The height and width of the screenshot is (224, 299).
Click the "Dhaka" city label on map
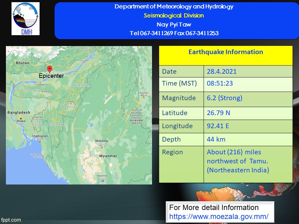pyautogui.click(x=21, y=121)
